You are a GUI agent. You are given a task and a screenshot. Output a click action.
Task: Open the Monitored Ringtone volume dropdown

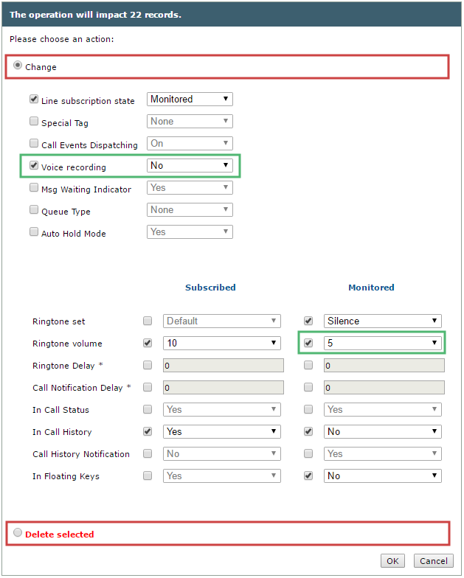[x=382, y=344]
